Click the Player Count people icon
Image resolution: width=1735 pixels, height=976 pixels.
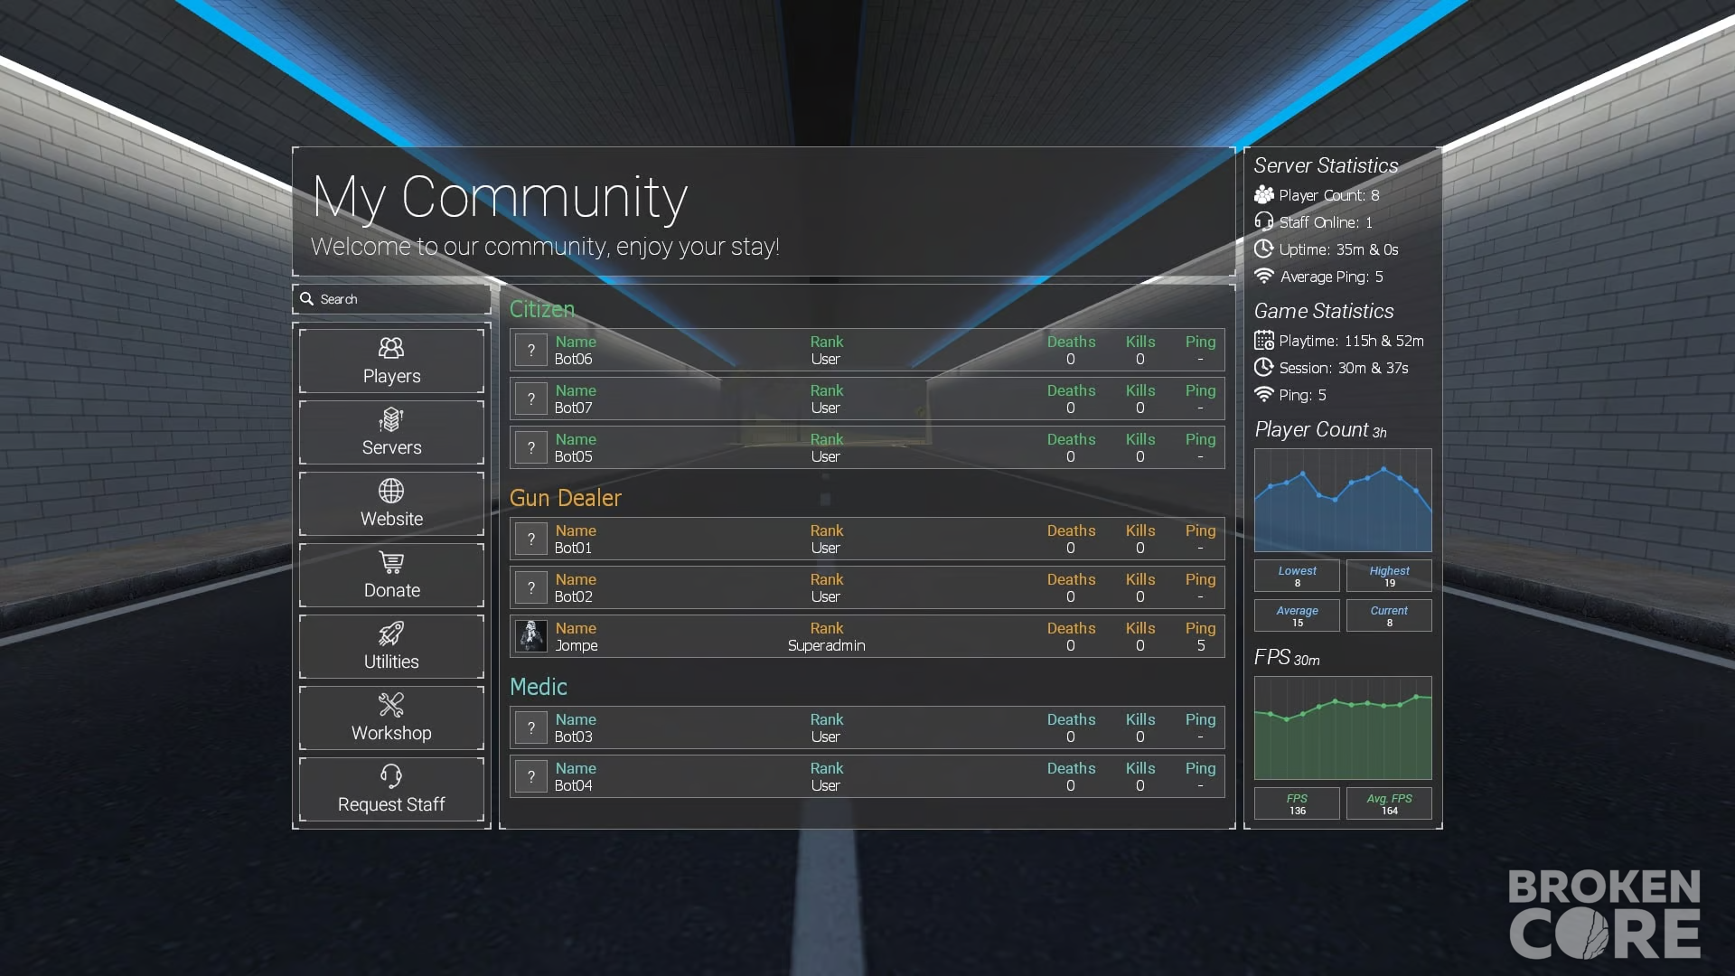click(x=1264, y=195)
